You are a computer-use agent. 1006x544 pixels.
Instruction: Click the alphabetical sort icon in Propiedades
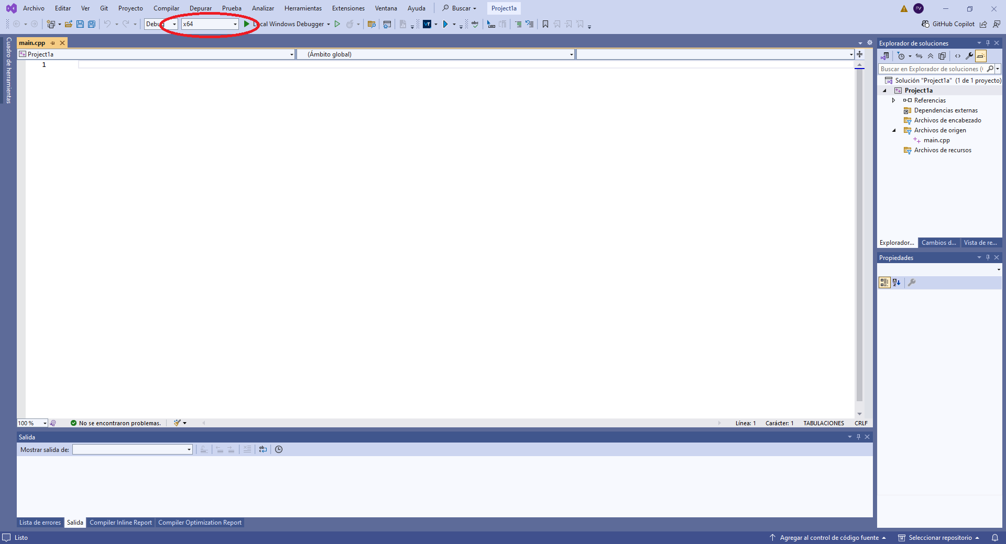point(896,282)
